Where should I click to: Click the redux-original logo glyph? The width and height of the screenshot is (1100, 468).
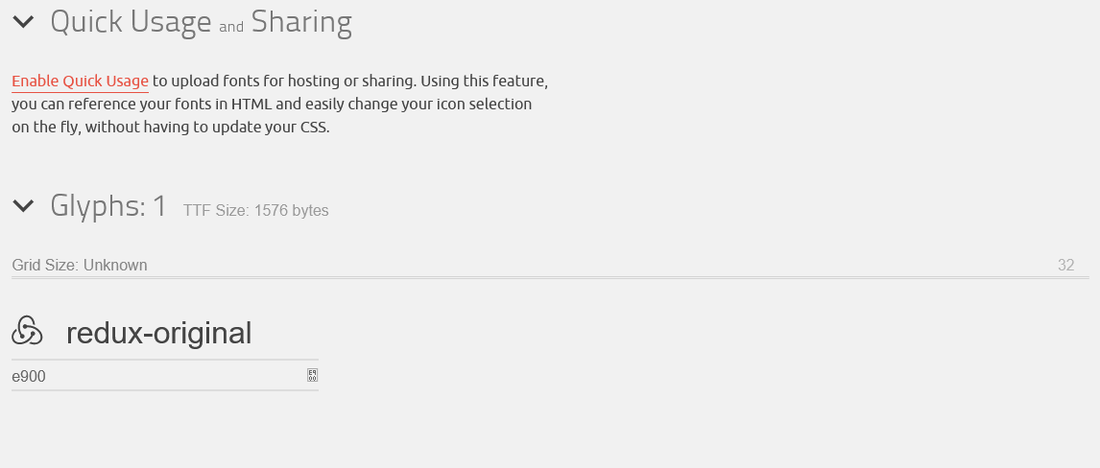28,331
